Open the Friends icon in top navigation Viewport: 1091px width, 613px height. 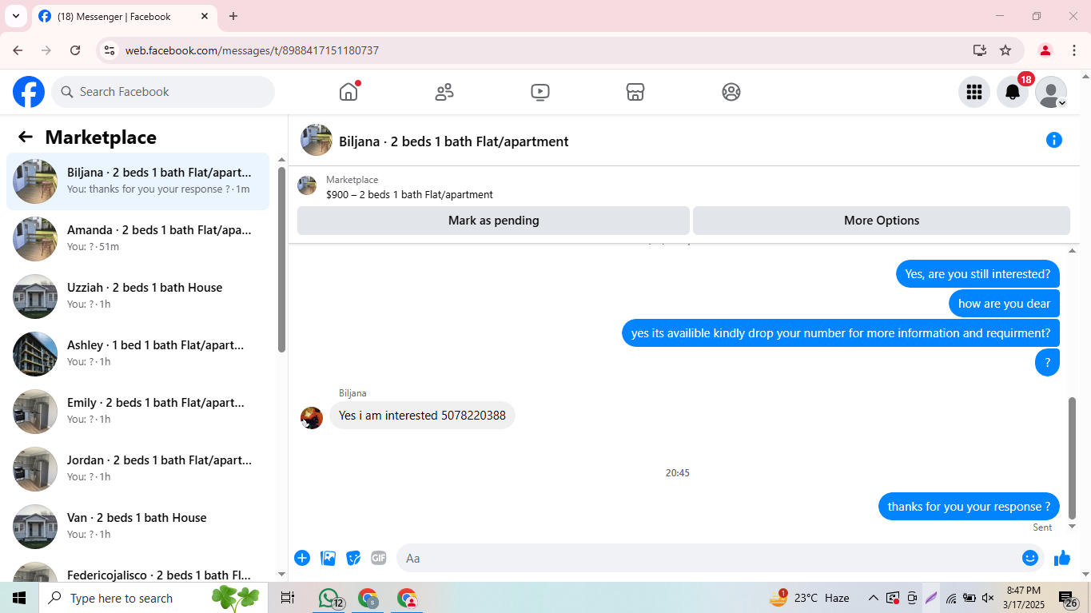pos(444,92)
